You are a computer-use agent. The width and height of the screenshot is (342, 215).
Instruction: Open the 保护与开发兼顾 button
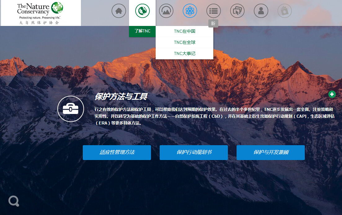coord(271,153)
